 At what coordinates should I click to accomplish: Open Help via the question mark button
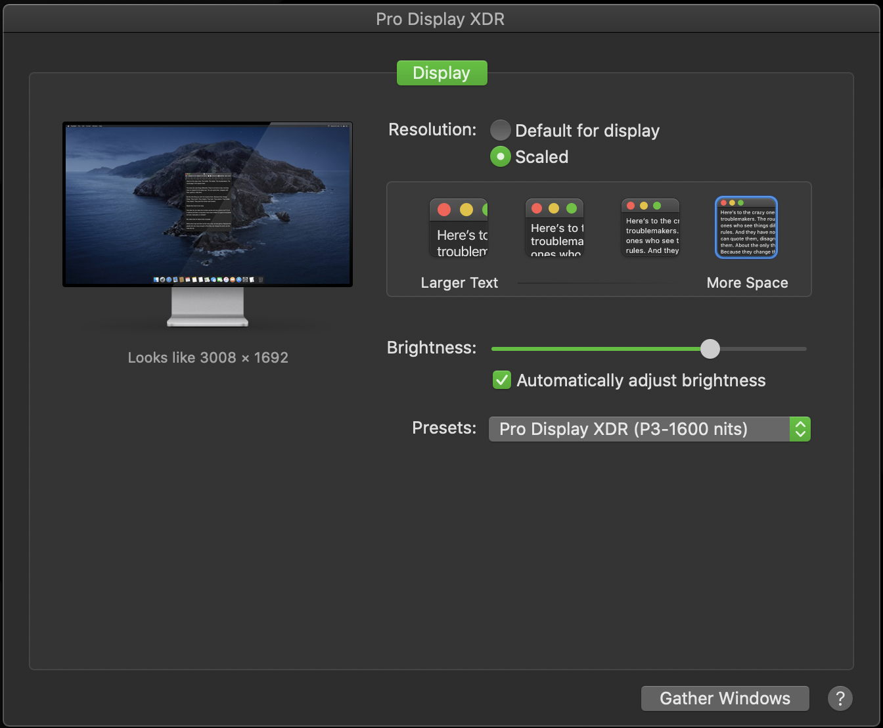point(840,698)
